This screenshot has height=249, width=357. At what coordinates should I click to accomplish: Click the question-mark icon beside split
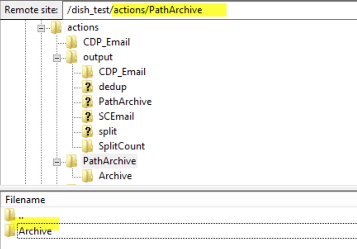(87, 132)
